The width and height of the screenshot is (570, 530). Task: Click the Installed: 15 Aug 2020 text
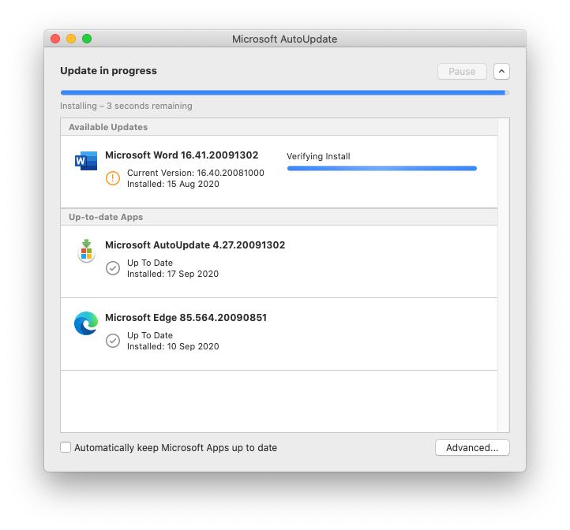(x=173, y=185)
